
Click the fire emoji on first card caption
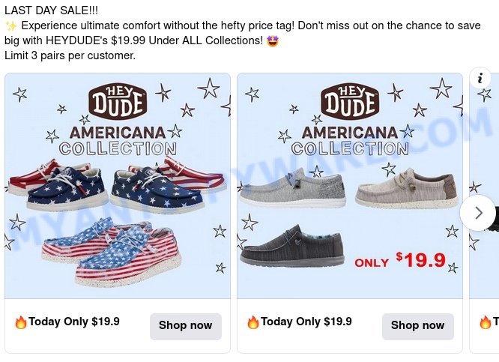click(21, 322)
